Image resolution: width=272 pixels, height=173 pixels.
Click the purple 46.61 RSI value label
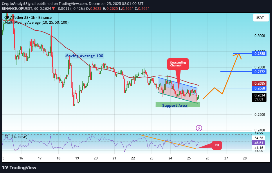coord(258,143)
